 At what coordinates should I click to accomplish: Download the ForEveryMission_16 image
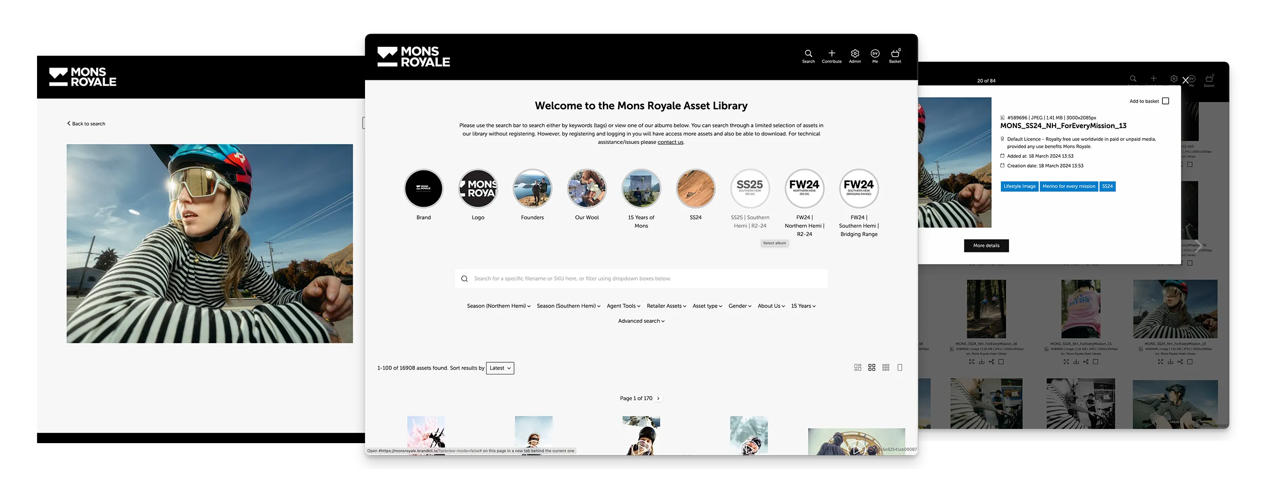click(981, 362)
